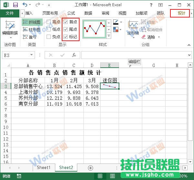Click the insert function fx icon

coord(74,55)
